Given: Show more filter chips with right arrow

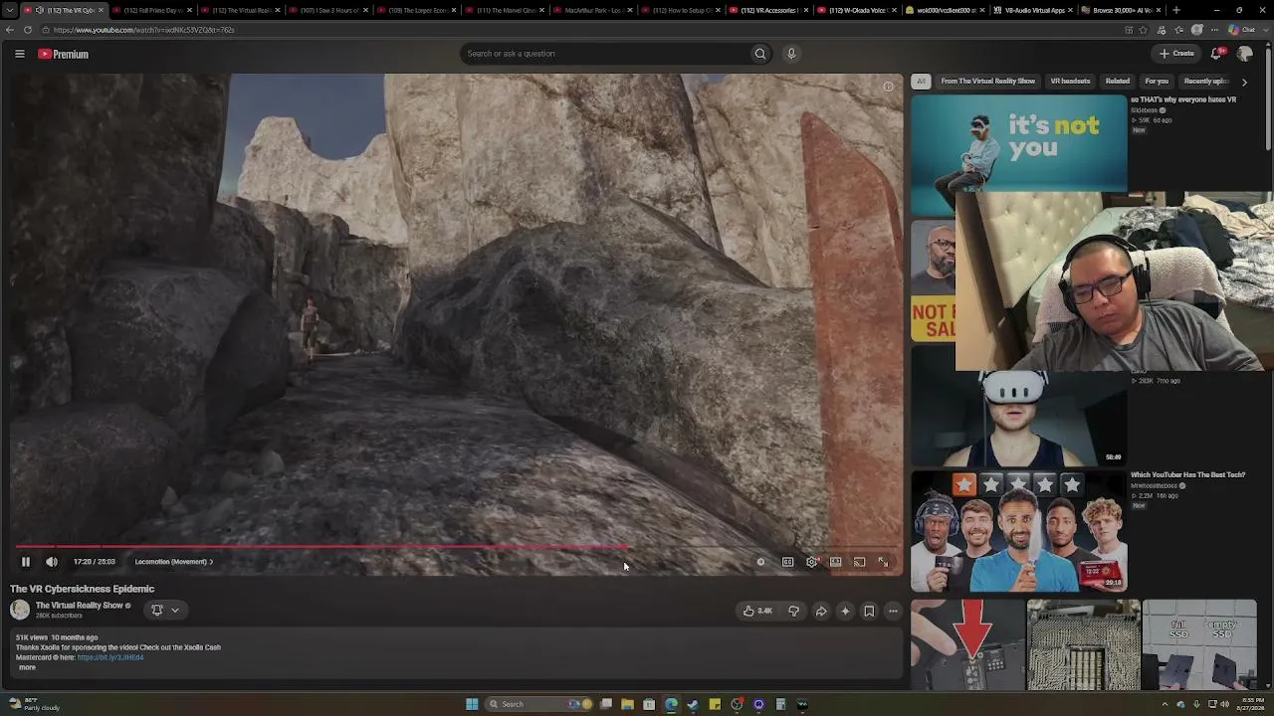Looking at the screenshot, I should click(1244, 82).
